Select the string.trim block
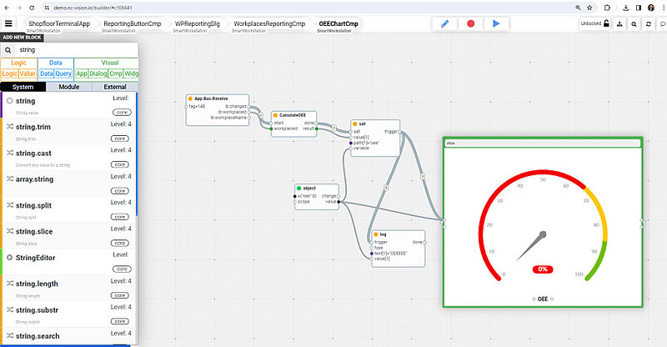667x347 pixels. click(69, 131)
